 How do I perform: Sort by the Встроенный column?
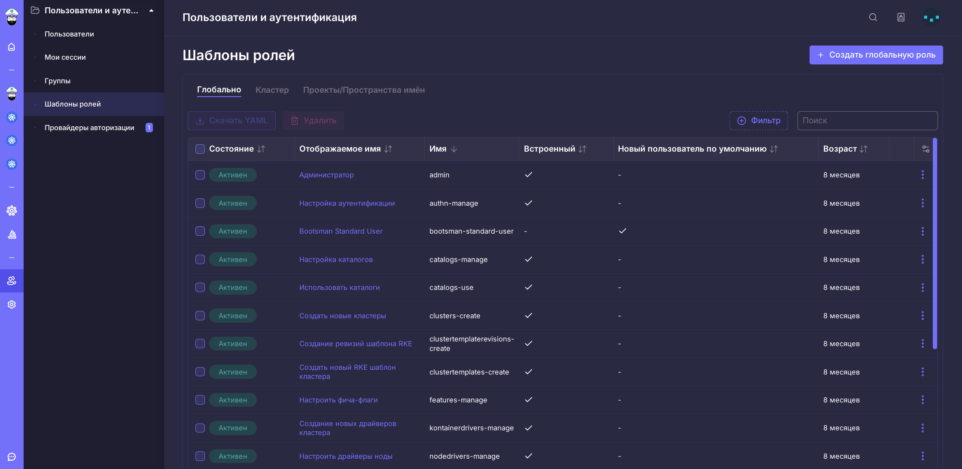click(x=582, y=149)
